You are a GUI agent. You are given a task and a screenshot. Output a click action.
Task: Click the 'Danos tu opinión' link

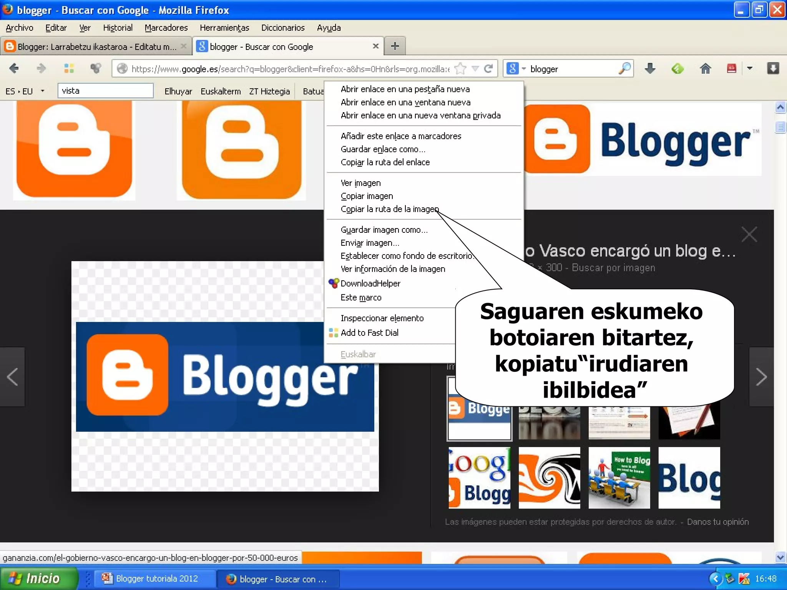[x=717, y=522]
